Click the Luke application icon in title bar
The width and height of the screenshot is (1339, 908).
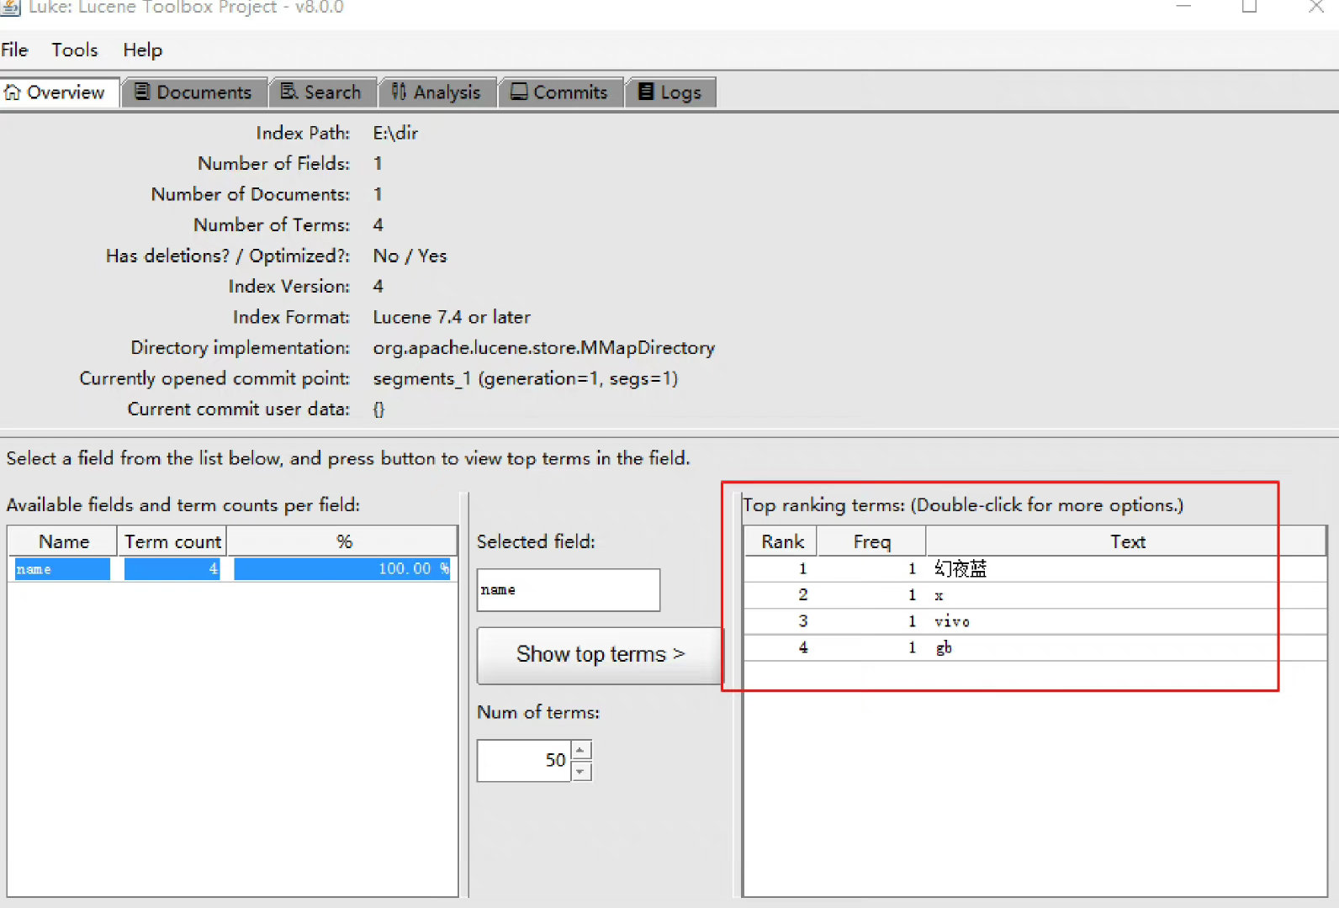[10, 7]
